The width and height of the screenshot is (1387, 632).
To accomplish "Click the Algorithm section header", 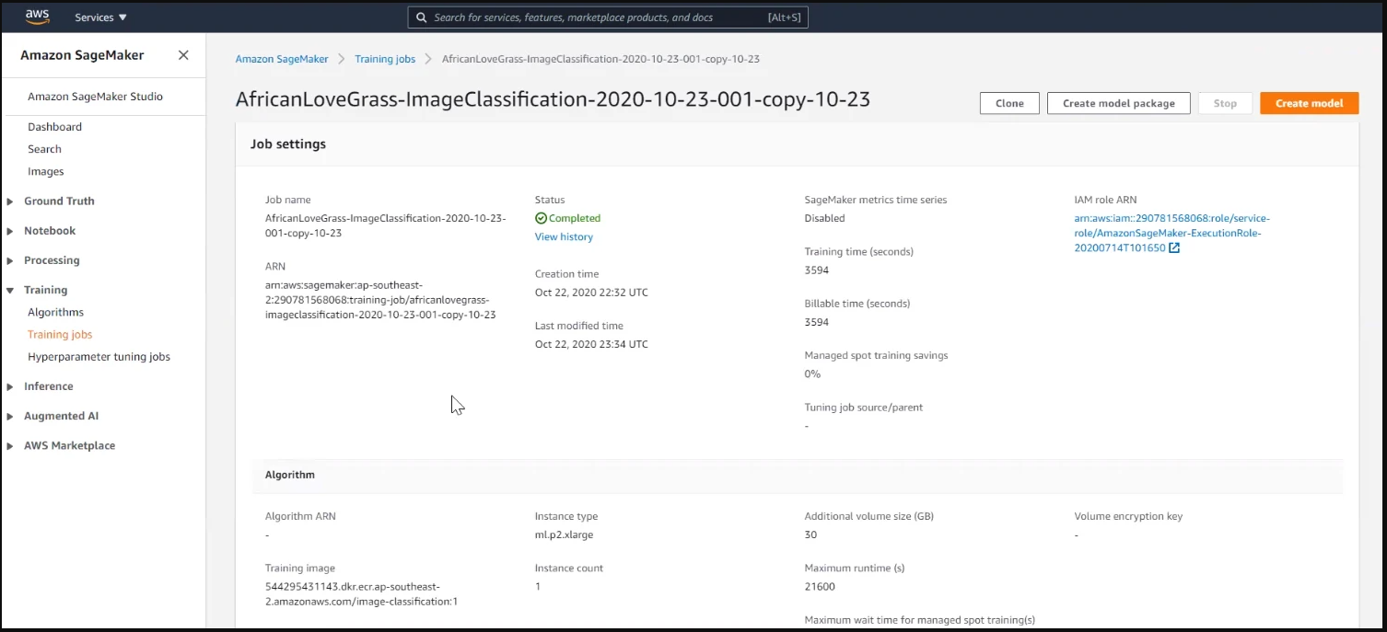I will pyautogui.click(x=290, y=475).
